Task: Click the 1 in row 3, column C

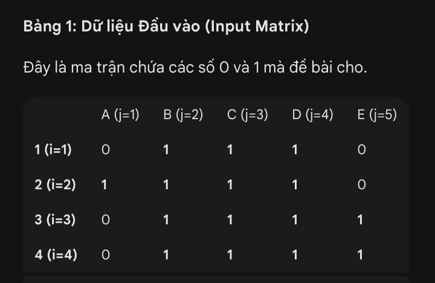Action: tap(230, 220)
